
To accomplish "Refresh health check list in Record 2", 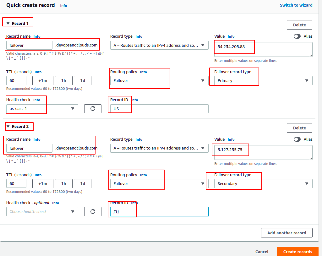I will click(93, 211).
